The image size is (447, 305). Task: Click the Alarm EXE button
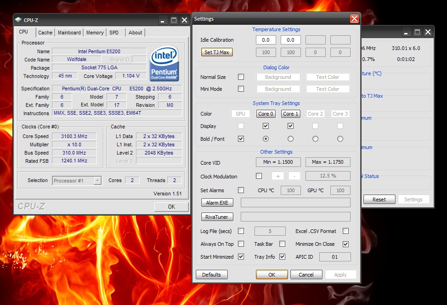(217, 203)
